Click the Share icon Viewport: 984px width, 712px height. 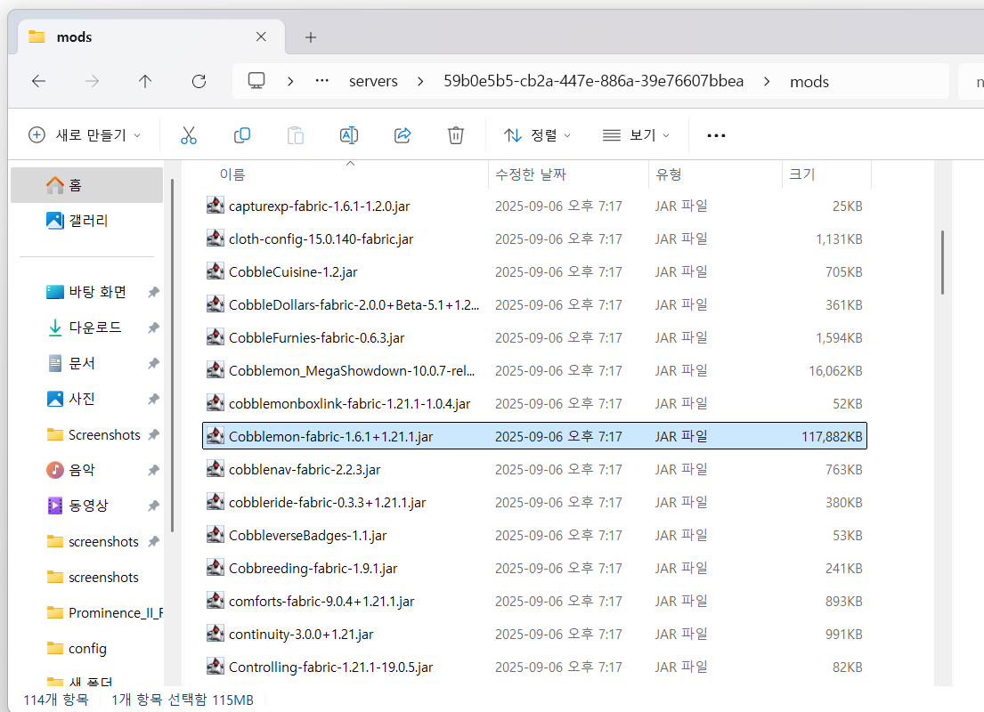403,135
